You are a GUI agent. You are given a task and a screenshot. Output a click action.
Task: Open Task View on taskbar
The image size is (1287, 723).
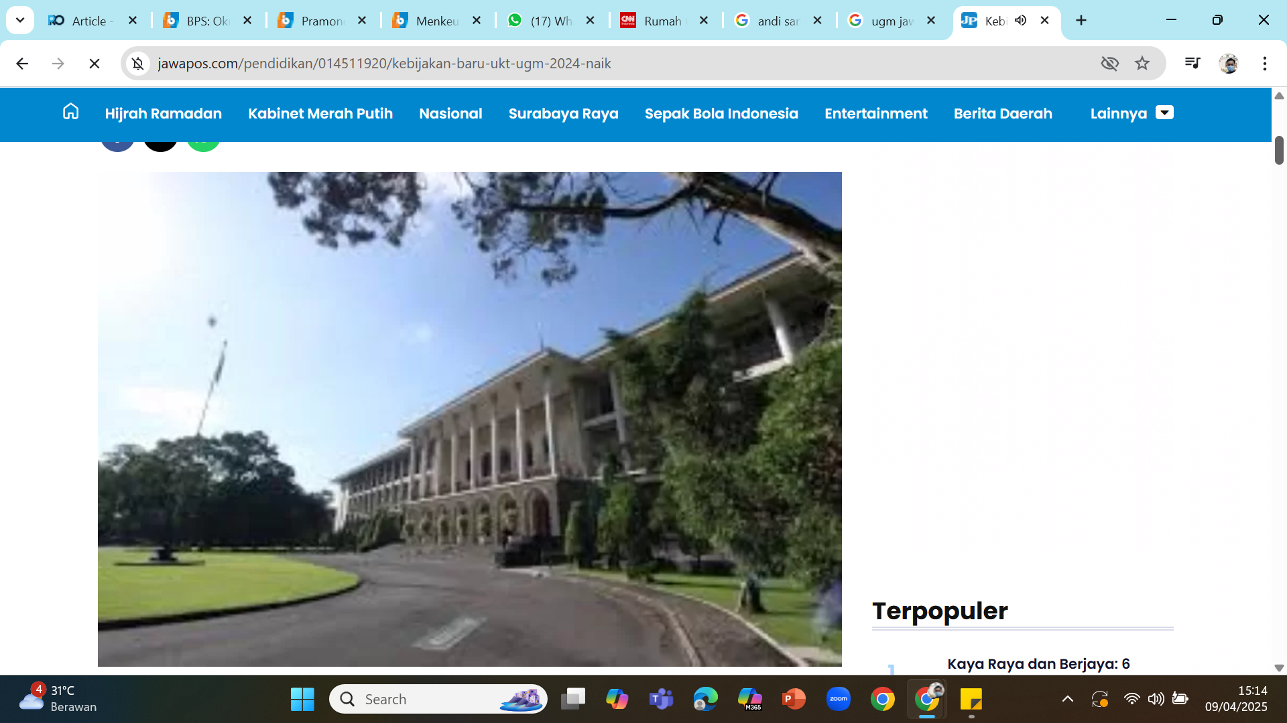click(x=573, y=699)
